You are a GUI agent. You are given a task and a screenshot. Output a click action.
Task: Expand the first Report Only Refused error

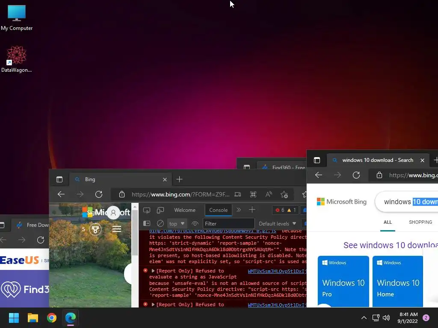click(x=153, y=271)
